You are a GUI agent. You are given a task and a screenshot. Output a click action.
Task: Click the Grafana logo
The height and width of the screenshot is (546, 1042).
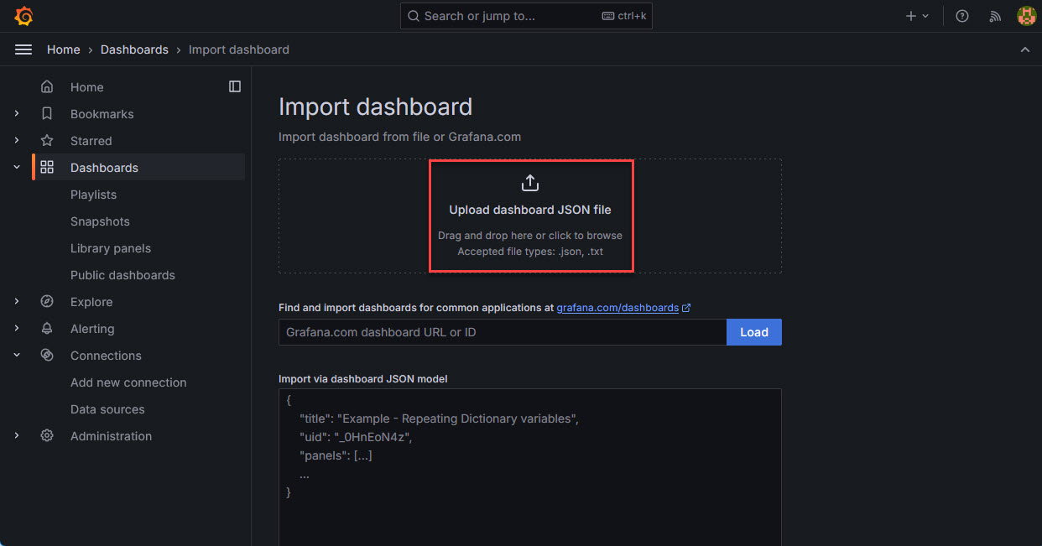point(23,15)
